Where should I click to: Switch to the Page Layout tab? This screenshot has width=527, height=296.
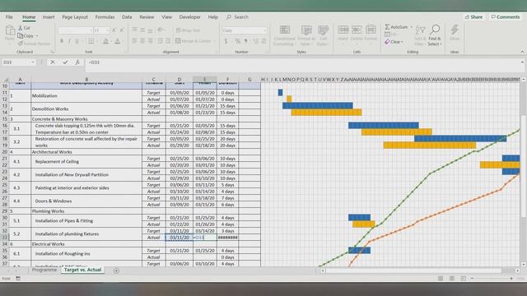(75, 16)
